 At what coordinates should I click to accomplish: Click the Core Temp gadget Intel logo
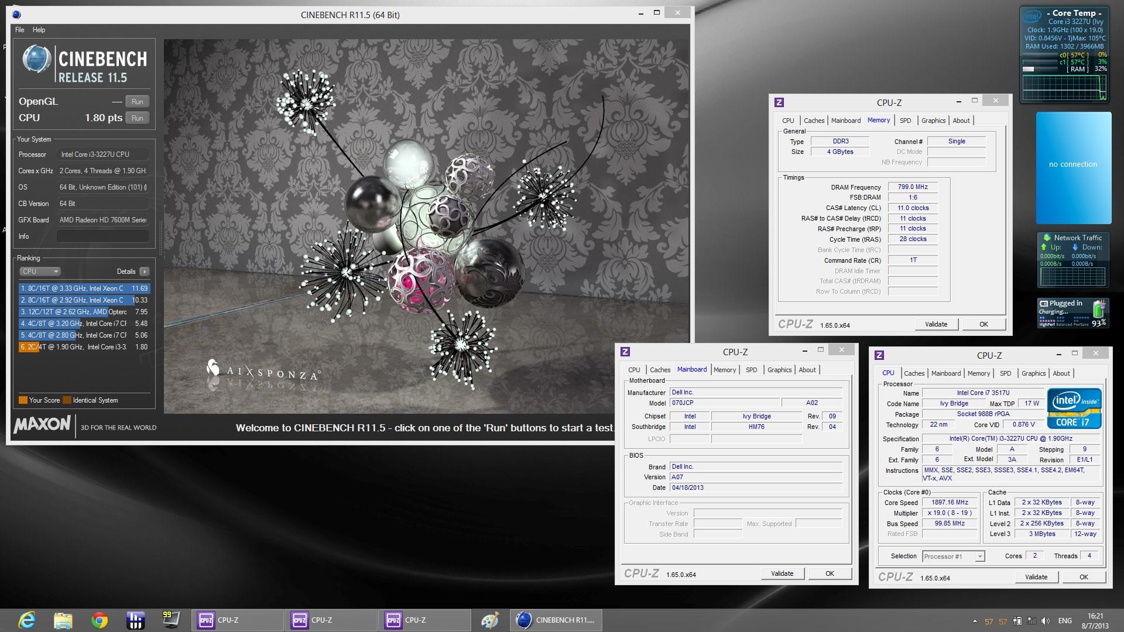(x=1033, y=16)
